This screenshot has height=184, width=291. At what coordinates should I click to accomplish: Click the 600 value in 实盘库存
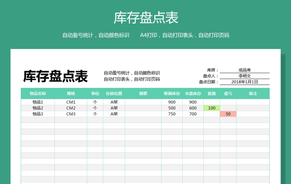pos(193,108)
